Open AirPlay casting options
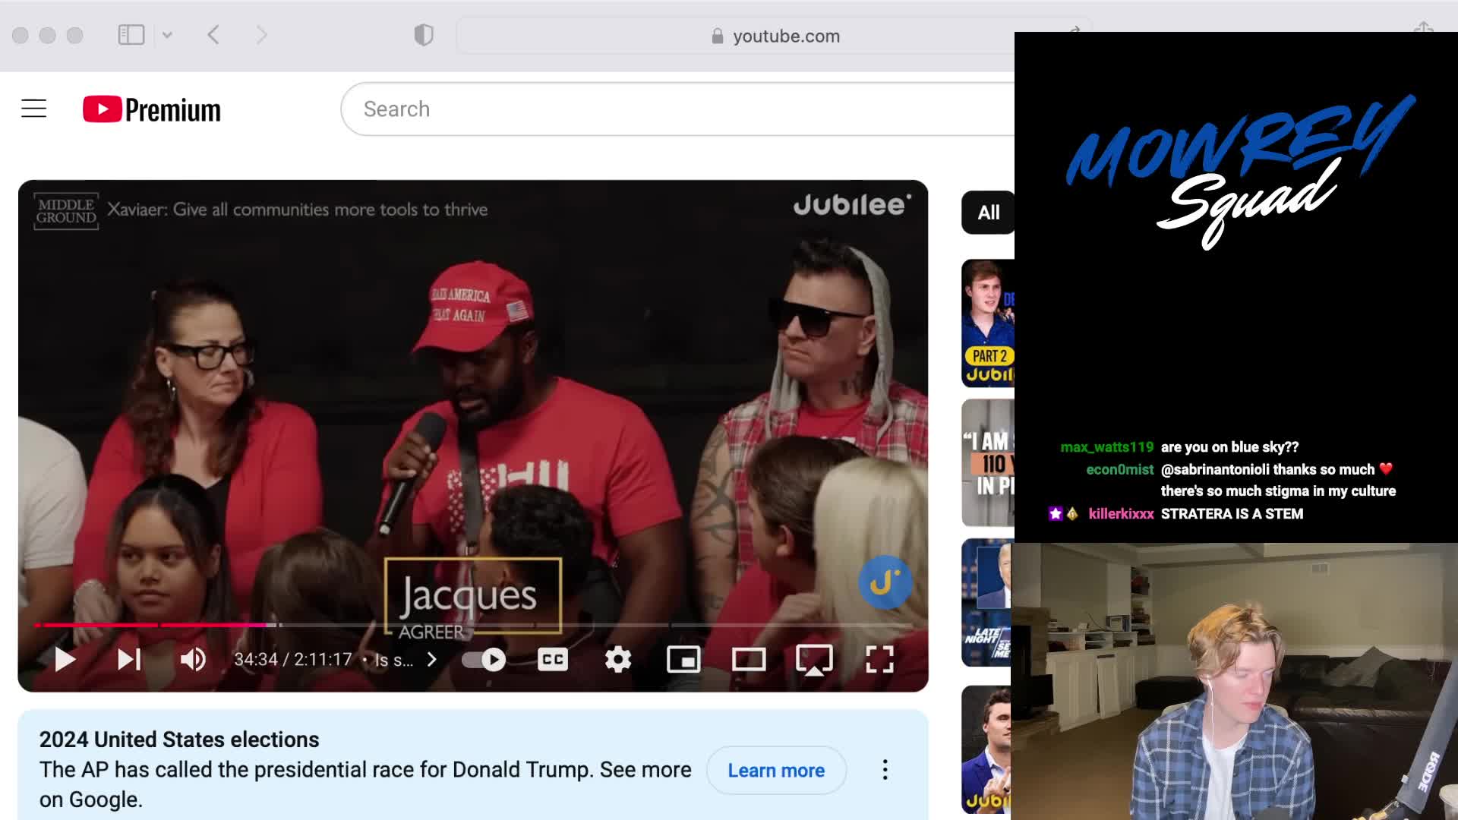Viewport: 1458px width, 820px height. point(814,659)
